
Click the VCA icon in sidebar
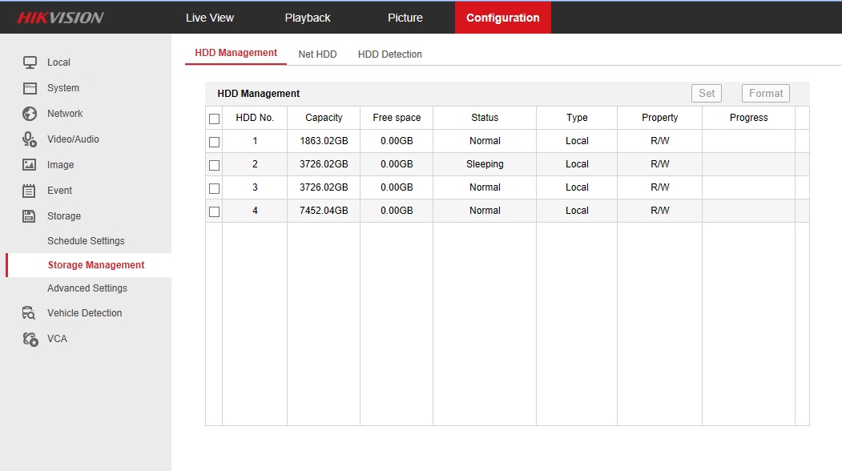click(x=30, y=339)
